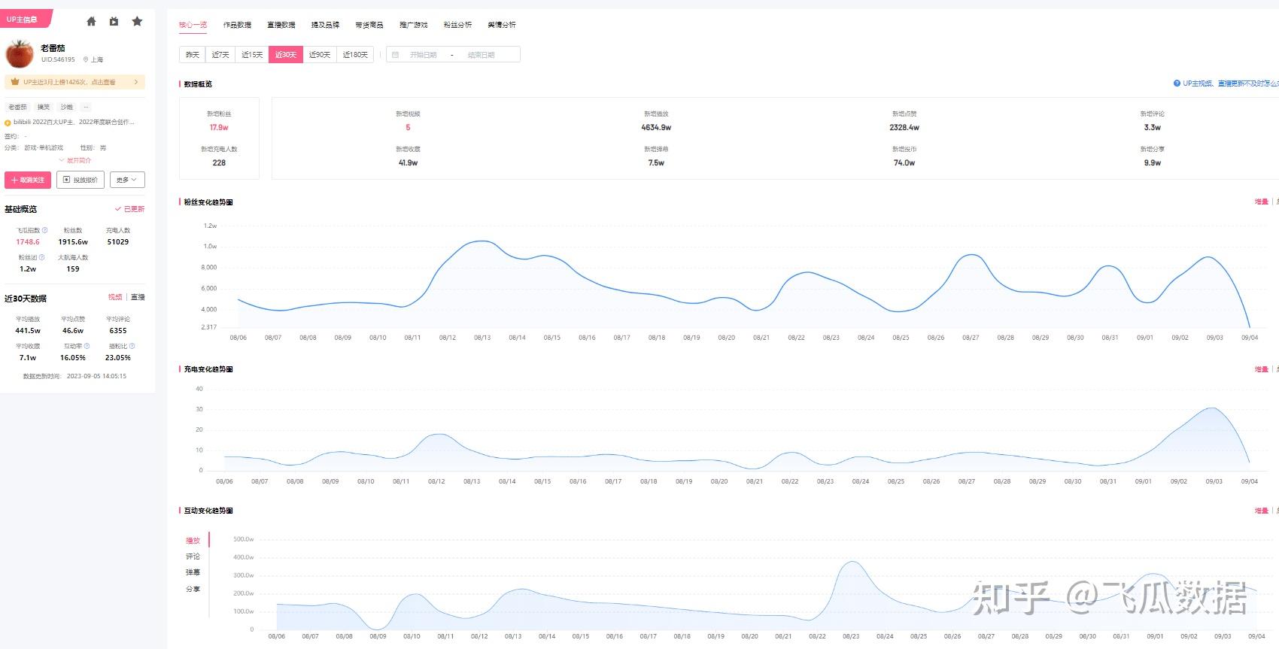Image resolution: width=1279 pixels, height=649 pixels.
Task: Click the 已更新 checkmark status
Action: [x=129, y=209]
